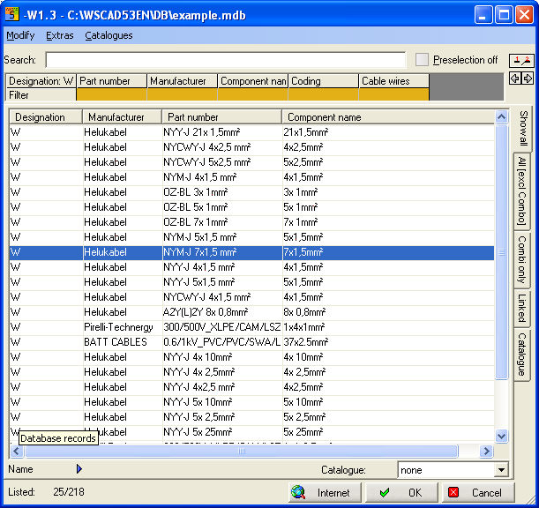Select row NYCWY-J 4x2,5 mm²
The width and height of the screenshot is (539, 508).
(251, 147)
